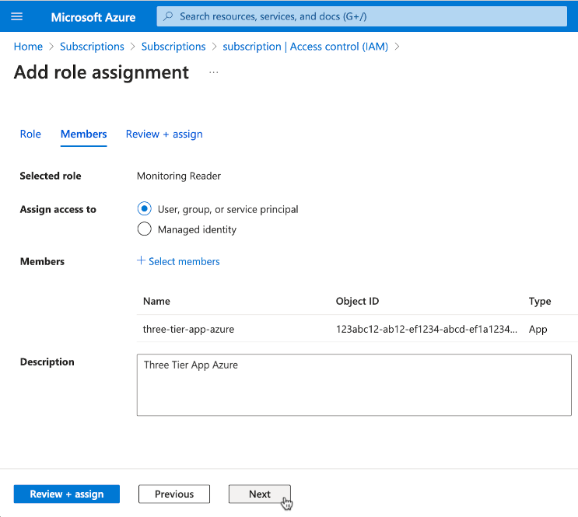Viewport: 578px width, 517px height.
Task: Click the blue Review + assign button
Action: tap(67, 494)
